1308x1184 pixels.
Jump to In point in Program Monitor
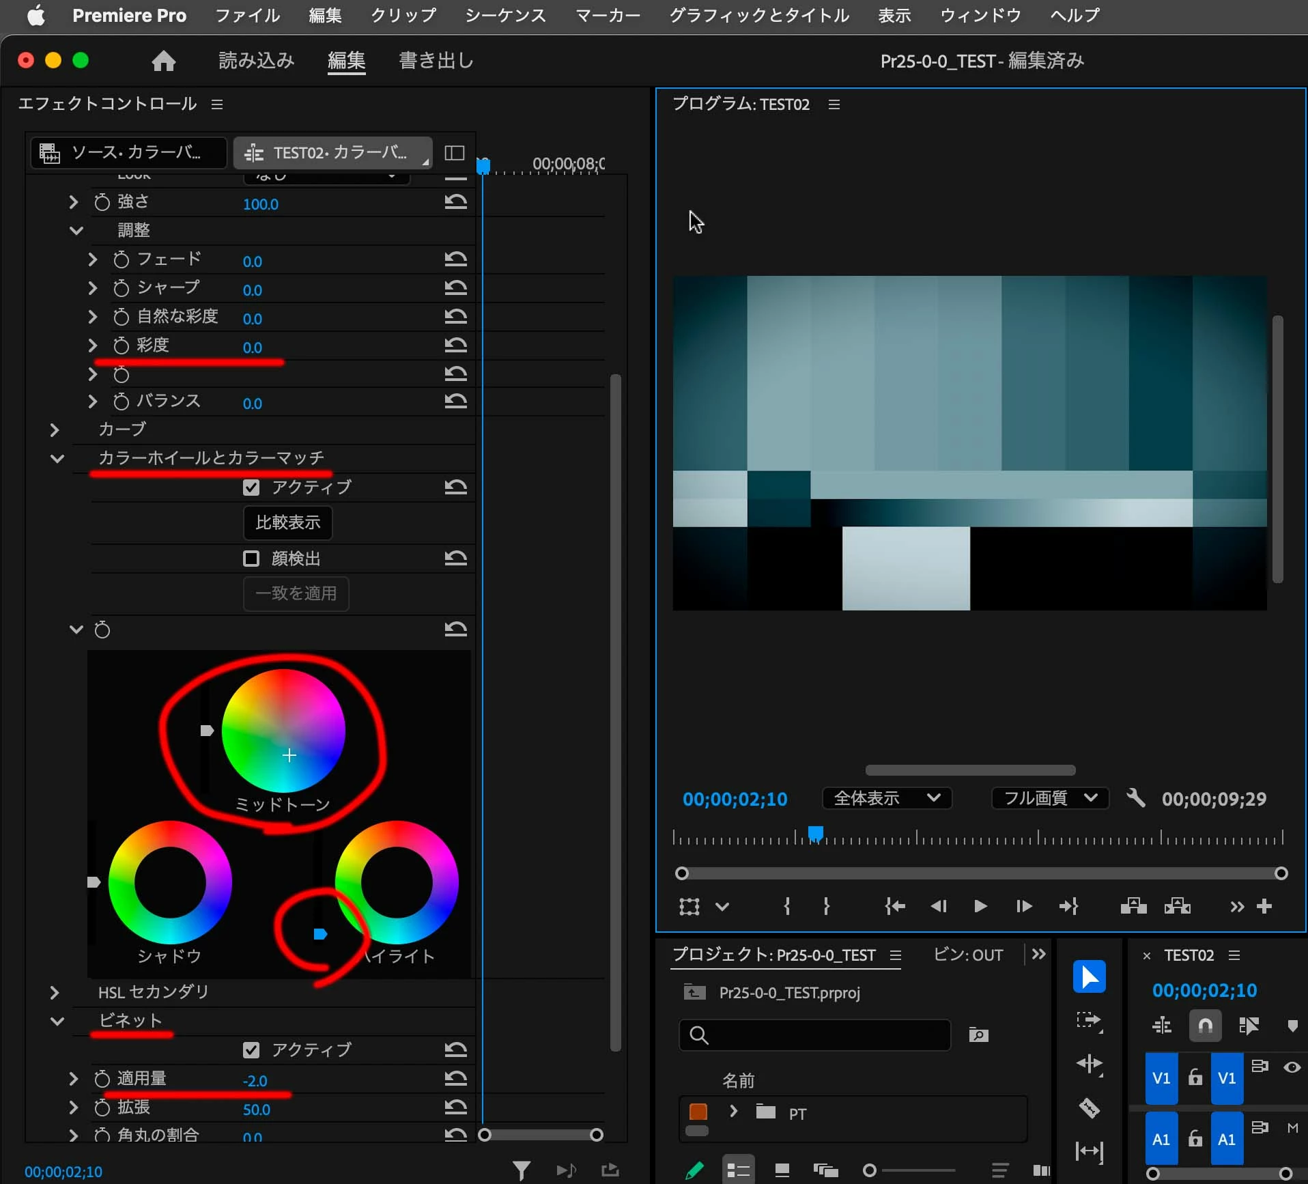pyautogui.click(x=895, y=906)
